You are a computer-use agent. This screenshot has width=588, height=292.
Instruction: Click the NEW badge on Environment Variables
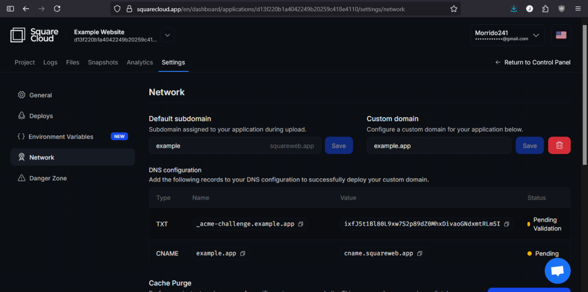point(119,136)
